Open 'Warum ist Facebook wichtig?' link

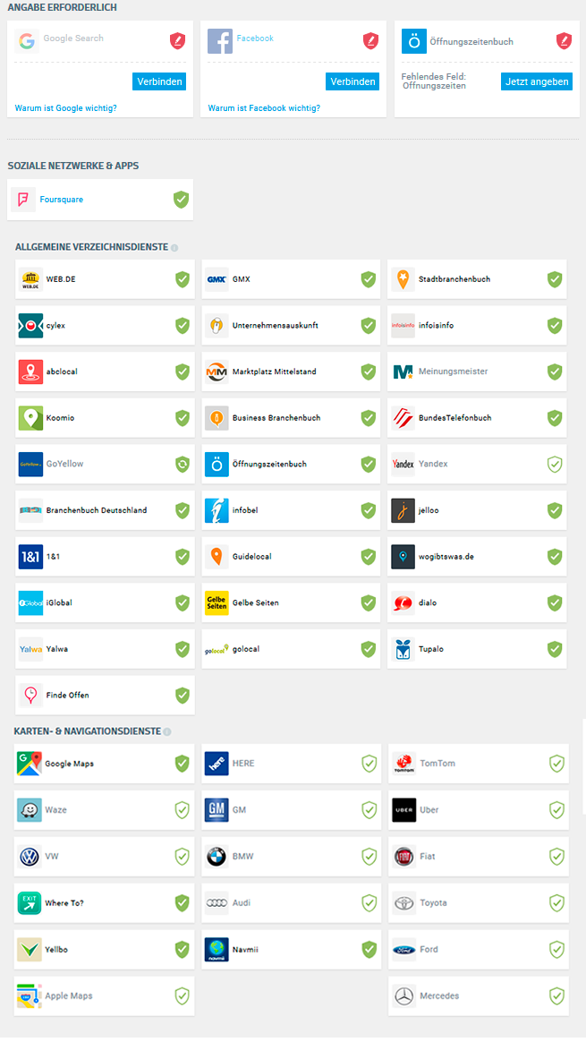tap(264, 107)
